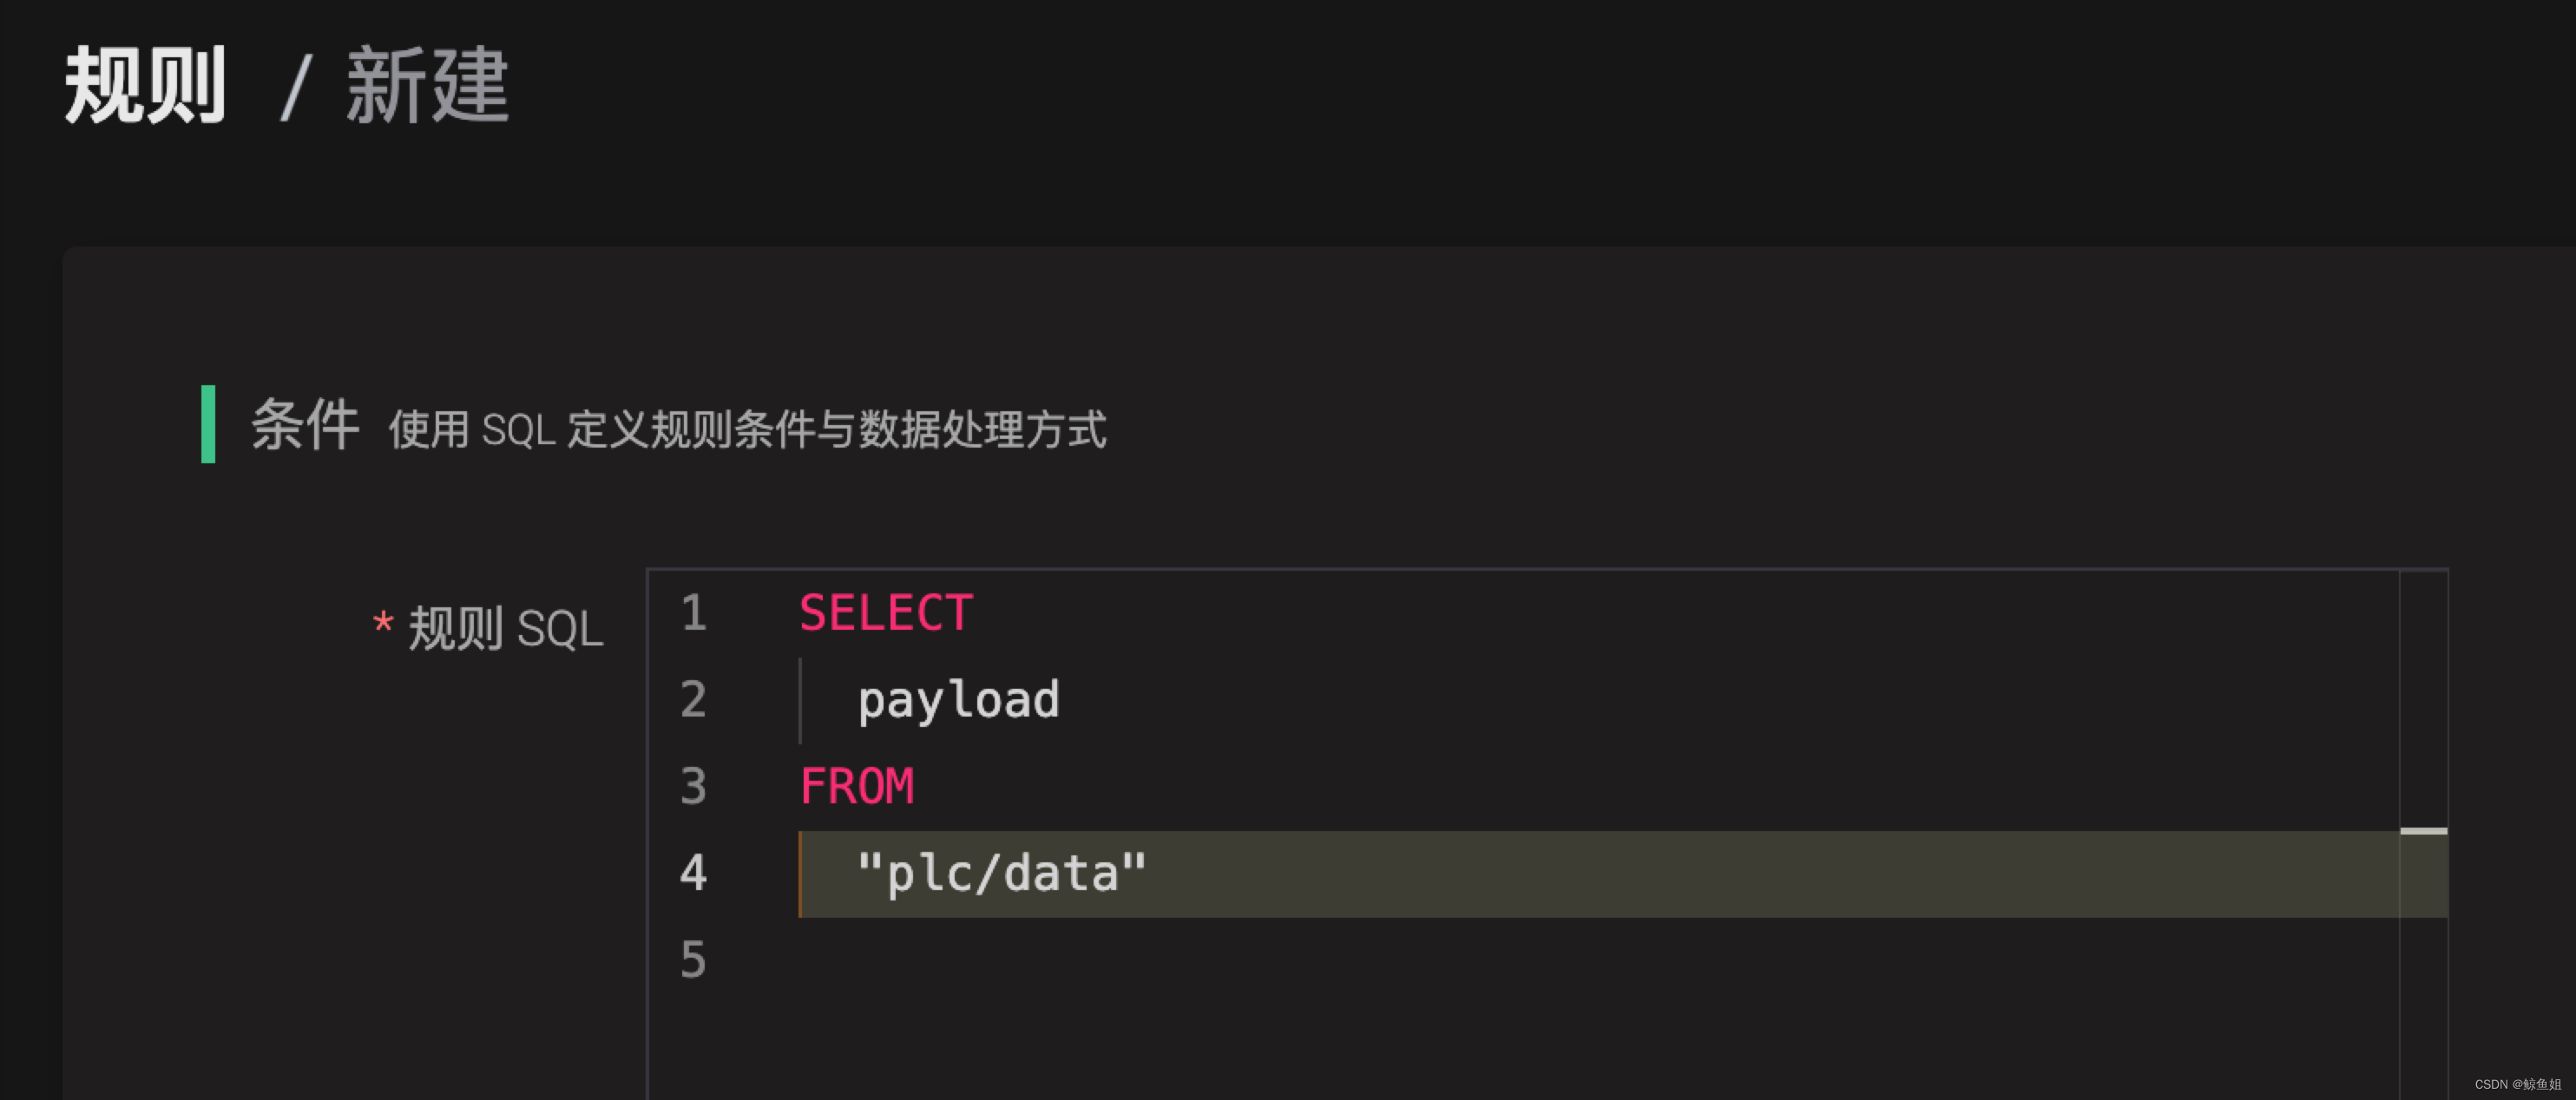Click the 规则 SQL field label
The image size is (2576, 1100).
coord(505,630)
